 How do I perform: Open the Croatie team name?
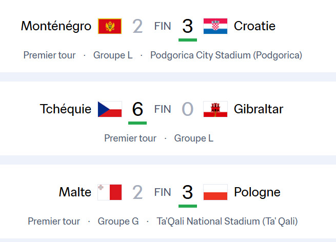(254, 26)
